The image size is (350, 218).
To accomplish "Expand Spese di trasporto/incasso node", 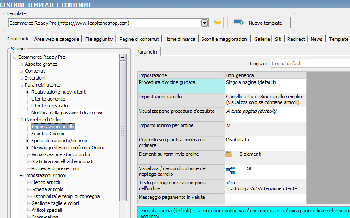I will [x=27, y=141].
